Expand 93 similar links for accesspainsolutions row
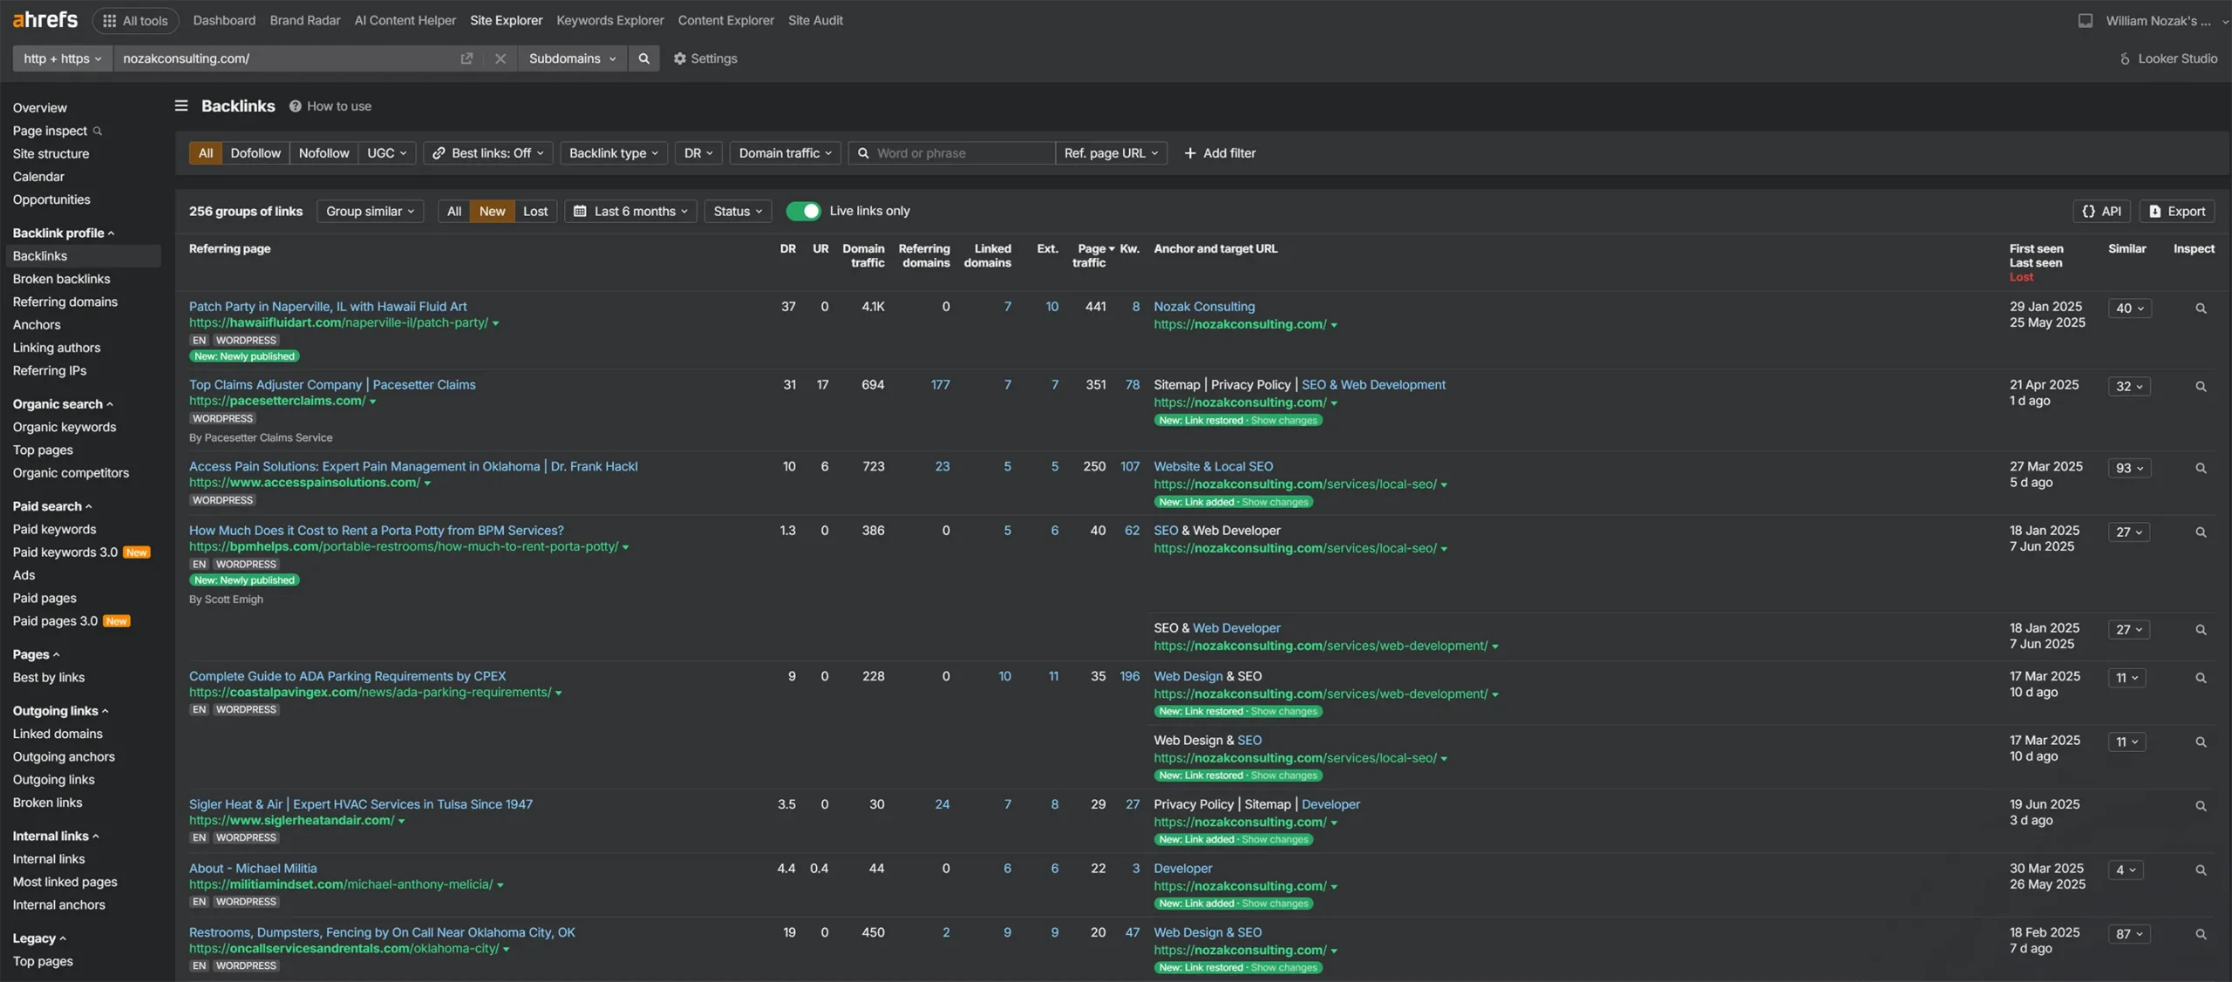The image size is (2232, 982). pyautogui.click(x=2129, y=469)
